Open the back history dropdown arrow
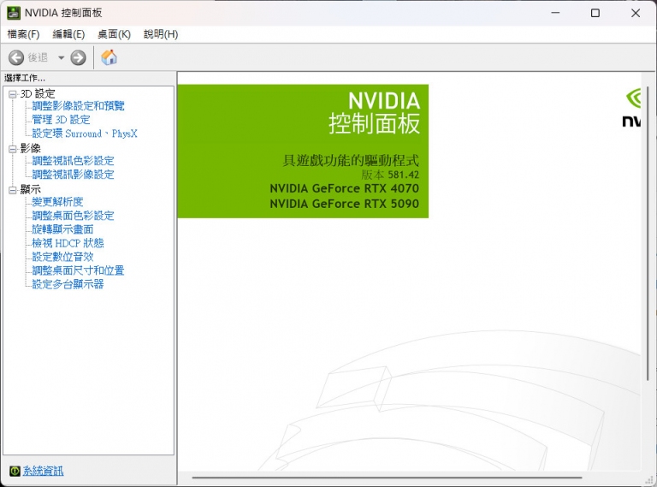 click(61, 57)
